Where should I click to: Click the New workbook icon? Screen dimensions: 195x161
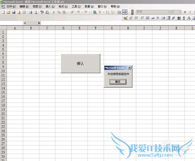3,12
